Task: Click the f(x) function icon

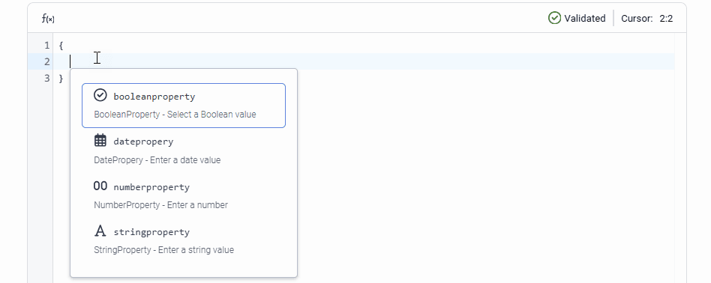Action: 48,19
